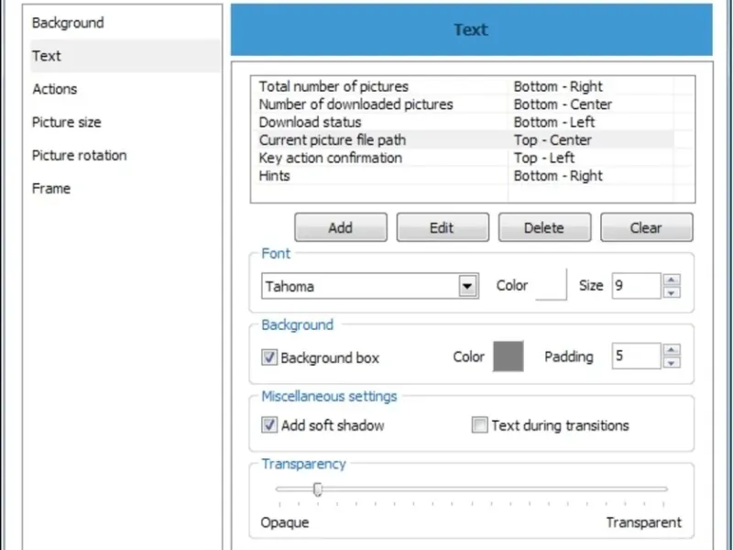Switch to the Actions settings page
733x550 pixels.
[55, 89]
